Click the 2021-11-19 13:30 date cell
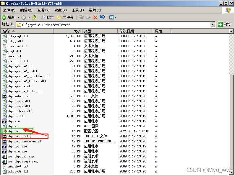The image size is (235, 176). 134,131
